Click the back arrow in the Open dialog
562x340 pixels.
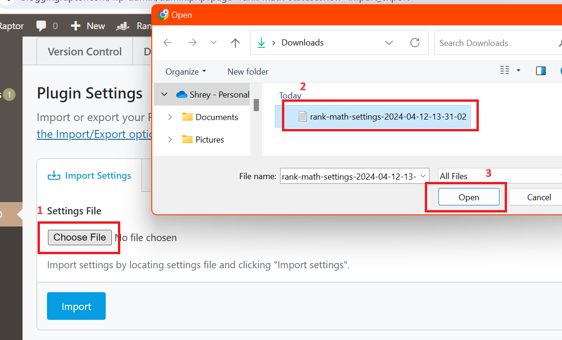[x=167, y=42]
